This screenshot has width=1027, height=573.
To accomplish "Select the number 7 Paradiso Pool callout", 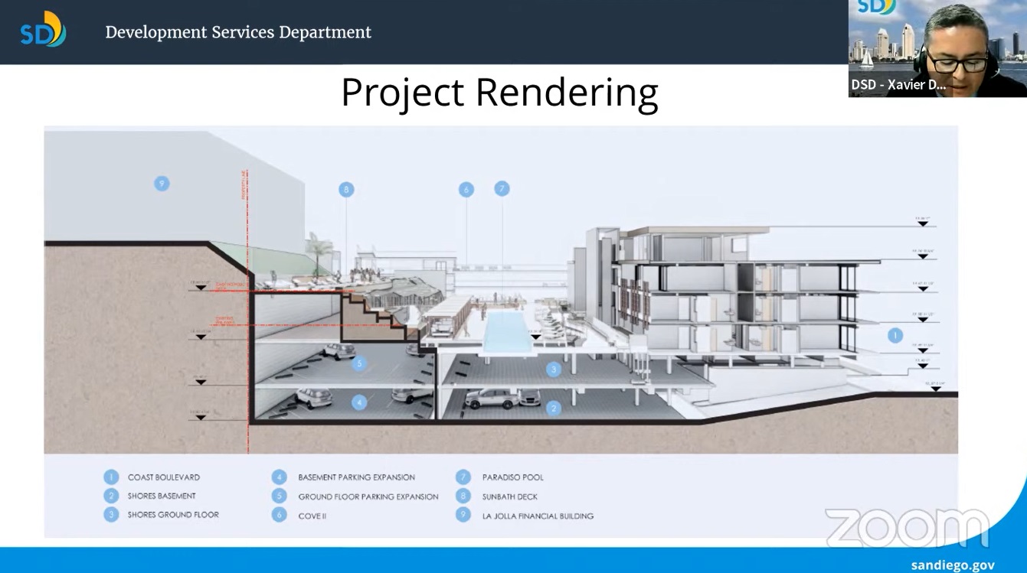I will coord(502,188).
